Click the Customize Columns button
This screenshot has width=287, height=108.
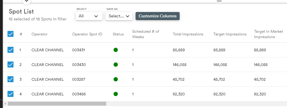[157, 16]
